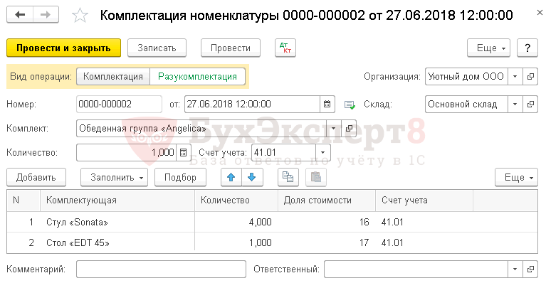The width and height of the screenshot is (546, 283).
Task: Click the Провести button
Action: point(231,48)
